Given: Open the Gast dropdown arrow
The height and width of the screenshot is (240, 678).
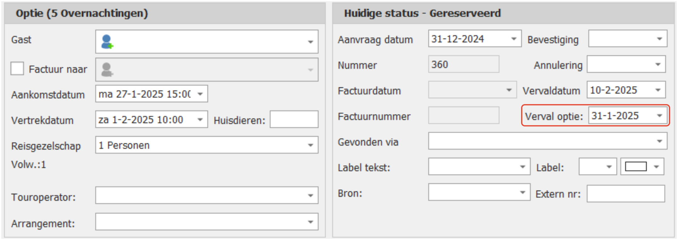Looking at the screenshot, I should [x=310, y=42].
